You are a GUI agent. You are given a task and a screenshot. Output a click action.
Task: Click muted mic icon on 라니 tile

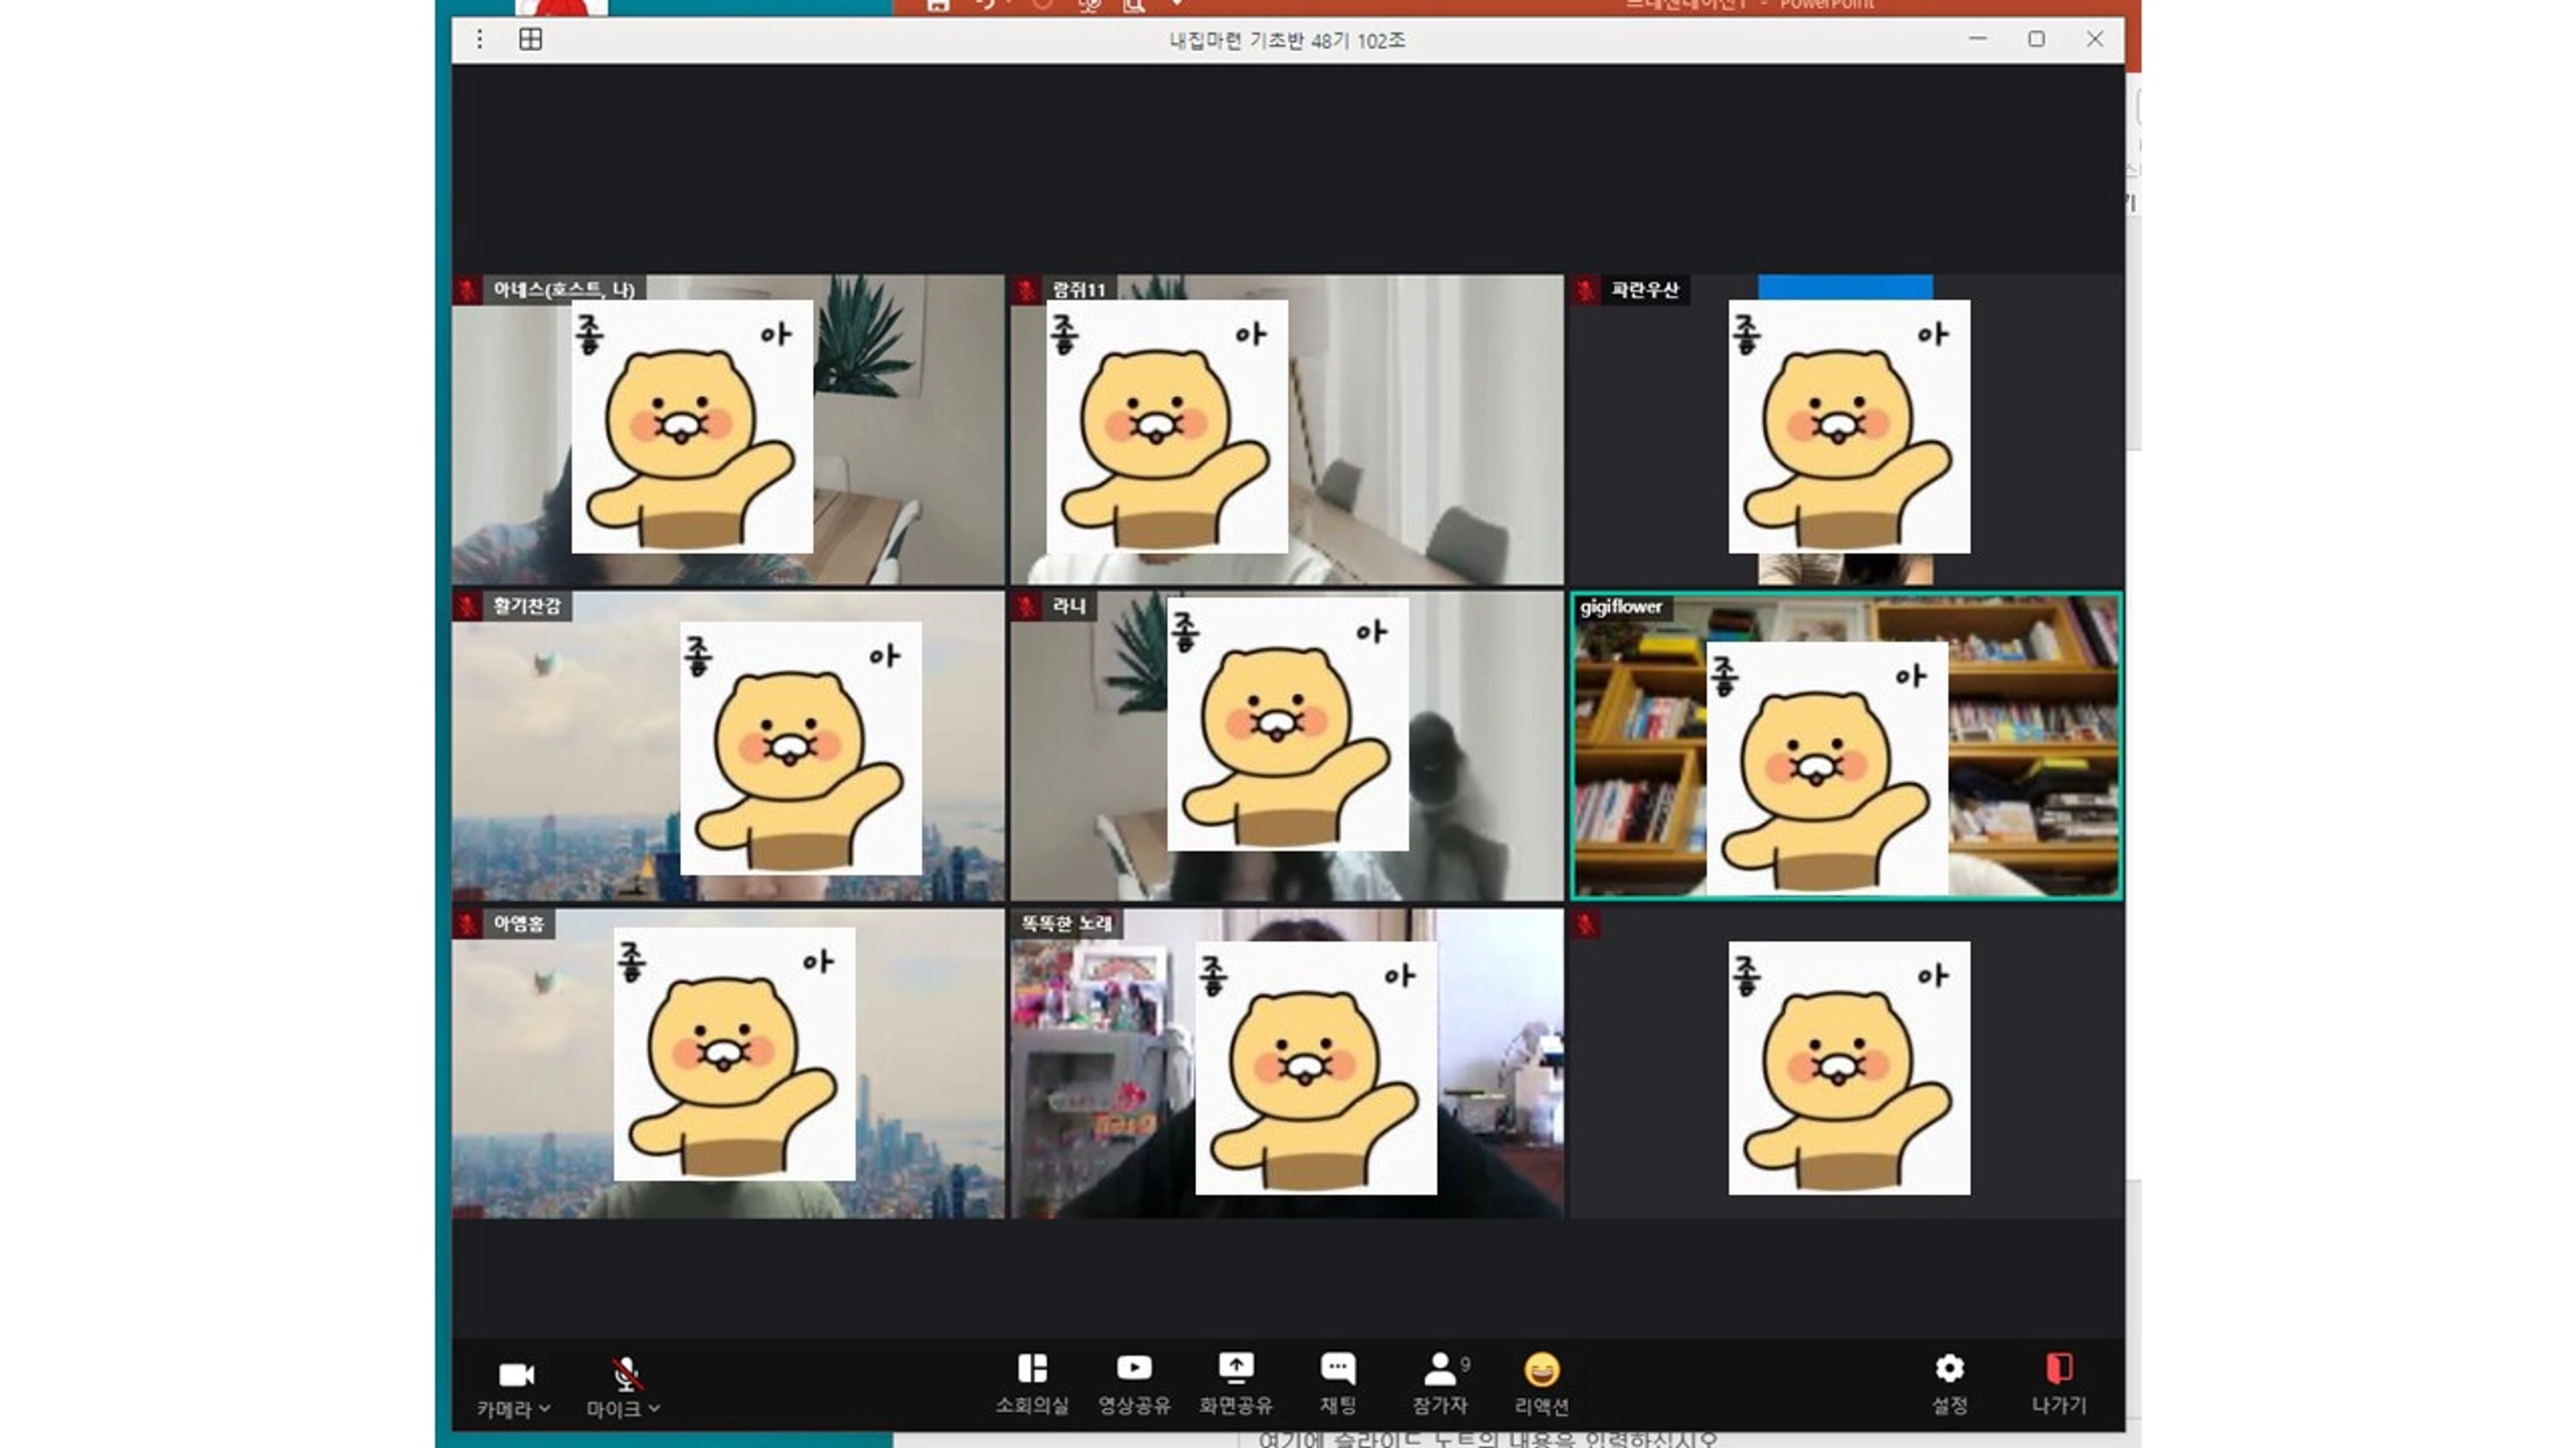point(1026,607)
